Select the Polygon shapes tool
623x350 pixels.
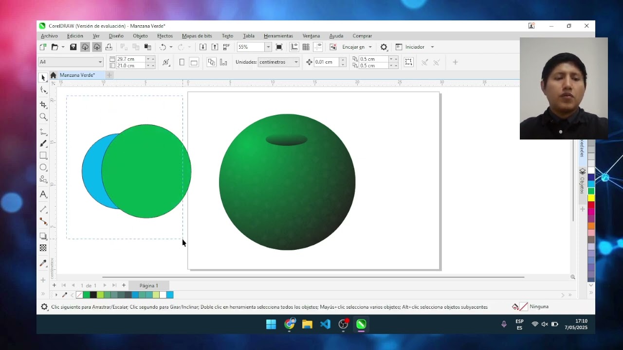click(43, 179)
